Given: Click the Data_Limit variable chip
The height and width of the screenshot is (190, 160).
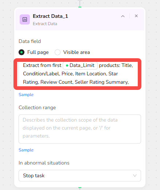Looking at the screenshot, I should [80, 66].
